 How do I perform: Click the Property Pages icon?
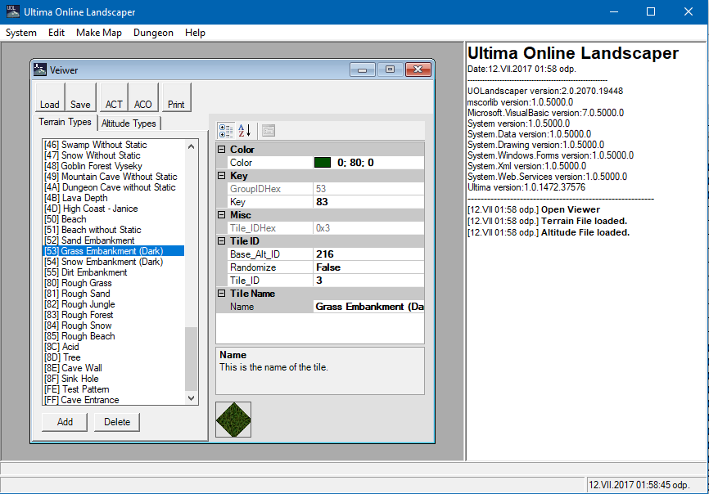tap(268, 131)
